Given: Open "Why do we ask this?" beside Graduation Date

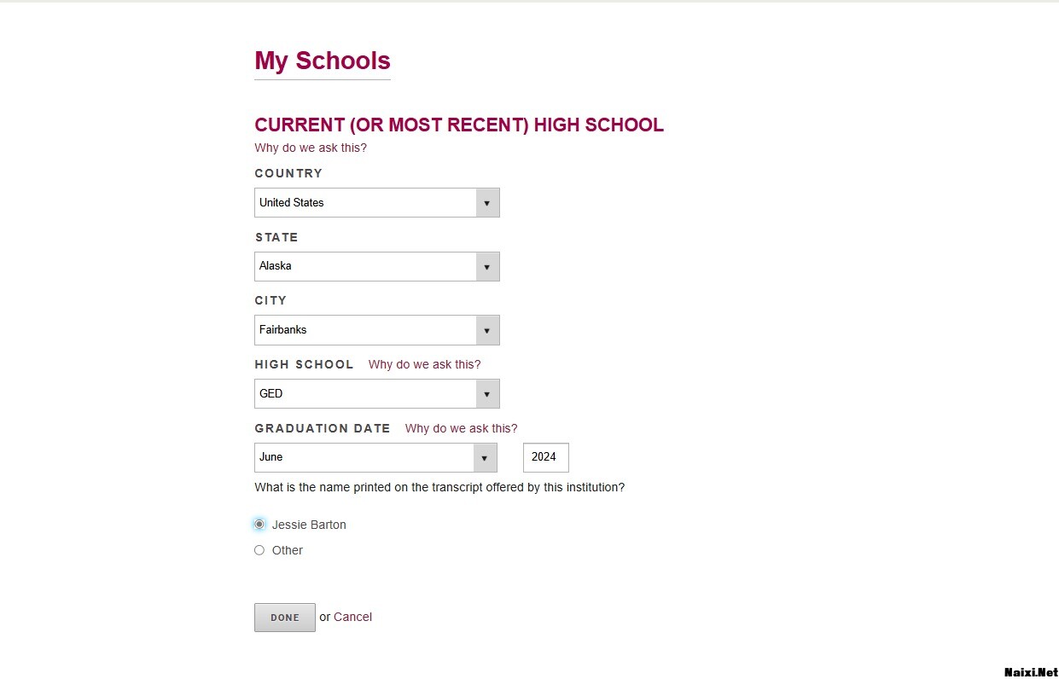Looking at the screenshot, I should 461,429.
